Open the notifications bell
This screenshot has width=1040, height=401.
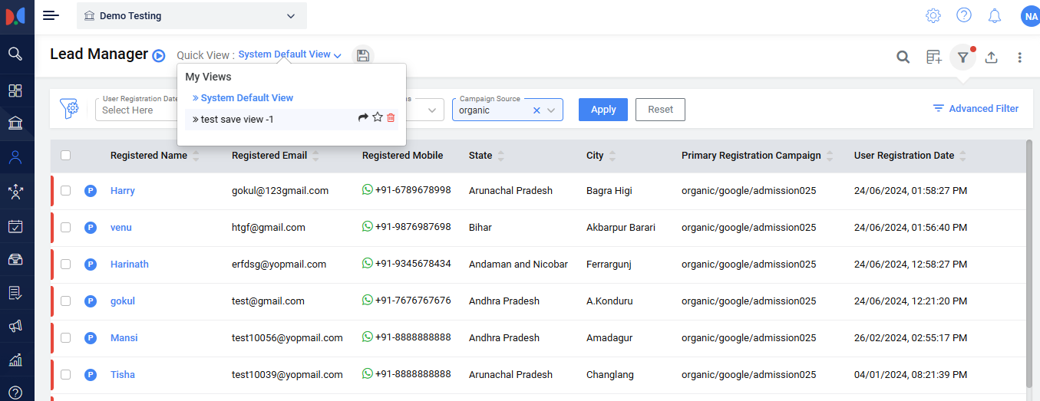[x=994, y=16]
